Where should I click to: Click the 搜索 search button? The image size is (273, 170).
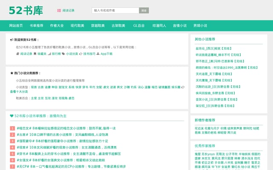(x=144, y=10)
